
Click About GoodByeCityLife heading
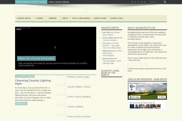click(x=141, y=28)
